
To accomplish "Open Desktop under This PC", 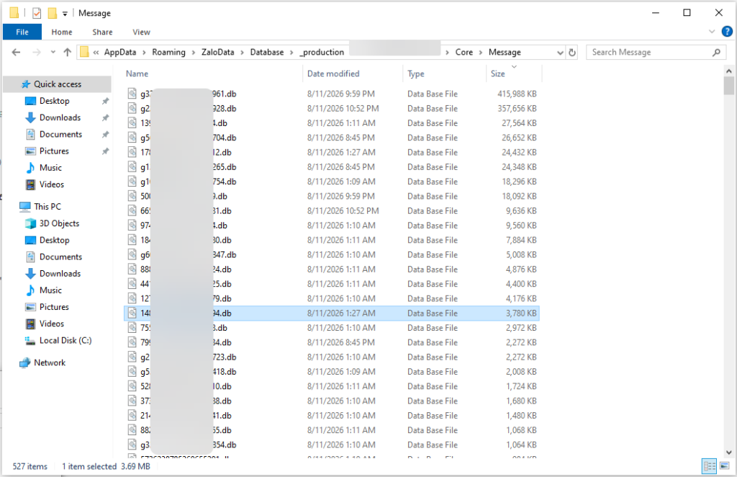I will coord(54,240).
